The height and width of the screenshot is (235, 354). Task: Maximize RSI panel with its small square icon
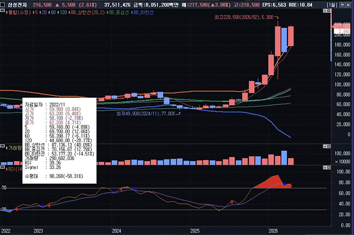pyautogui.click(x=325, y=168)
